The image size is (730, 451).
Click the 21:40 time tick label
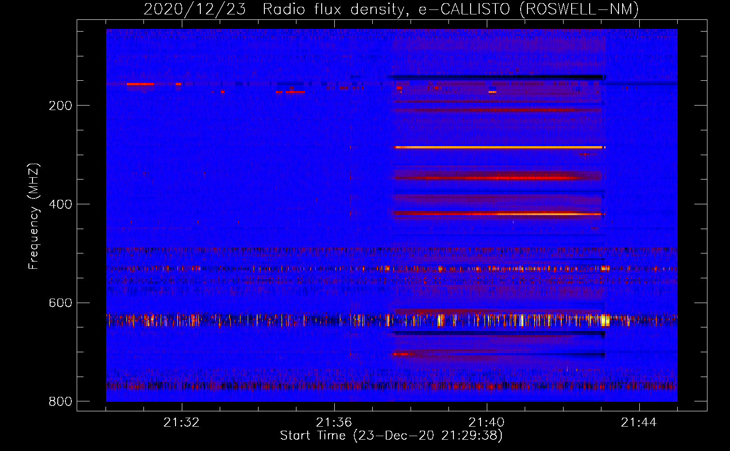(486, 423)
